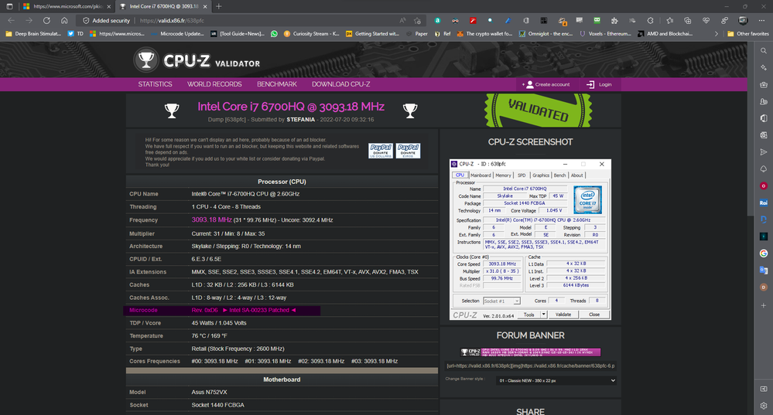773x415 pixels.
Task: Click the 76 °C / 169 °F temperature value
Action: click(209, 335)
